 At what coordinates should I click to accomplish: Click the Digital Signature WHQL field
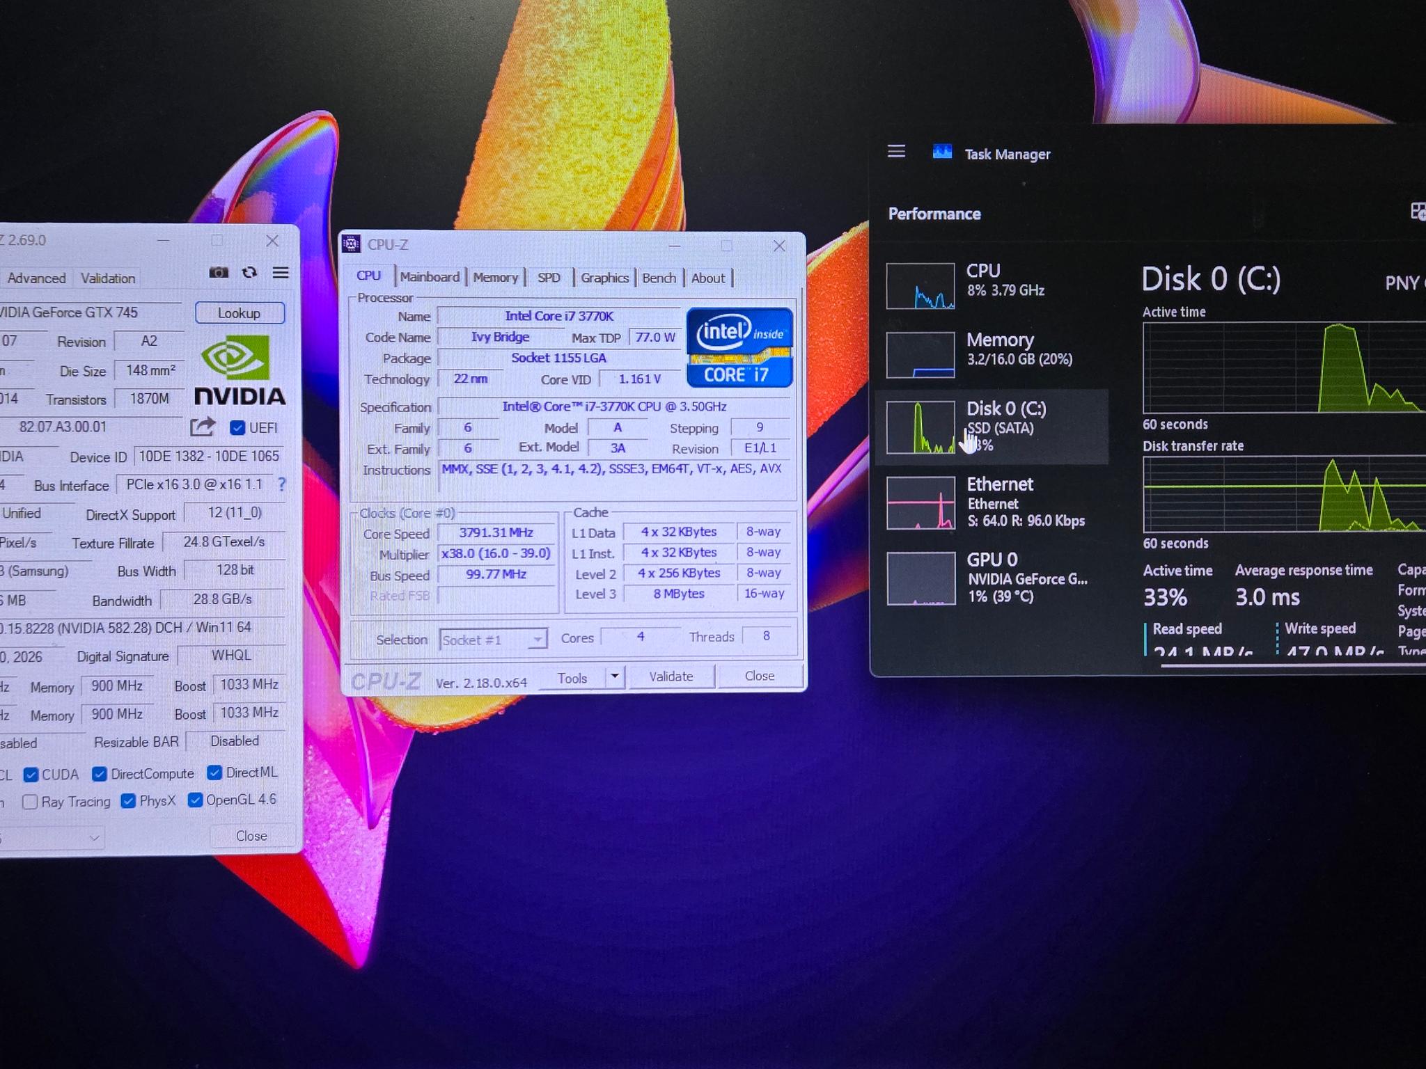click(231, 656)
